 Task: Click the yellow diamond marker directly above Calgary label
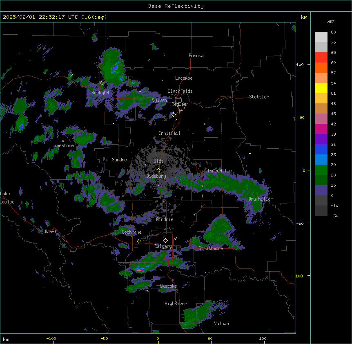165,241
